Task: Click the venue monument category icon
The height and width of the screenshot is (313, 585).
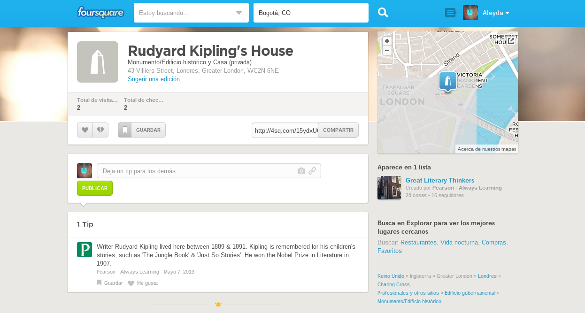Action: (x=98, y=62)
